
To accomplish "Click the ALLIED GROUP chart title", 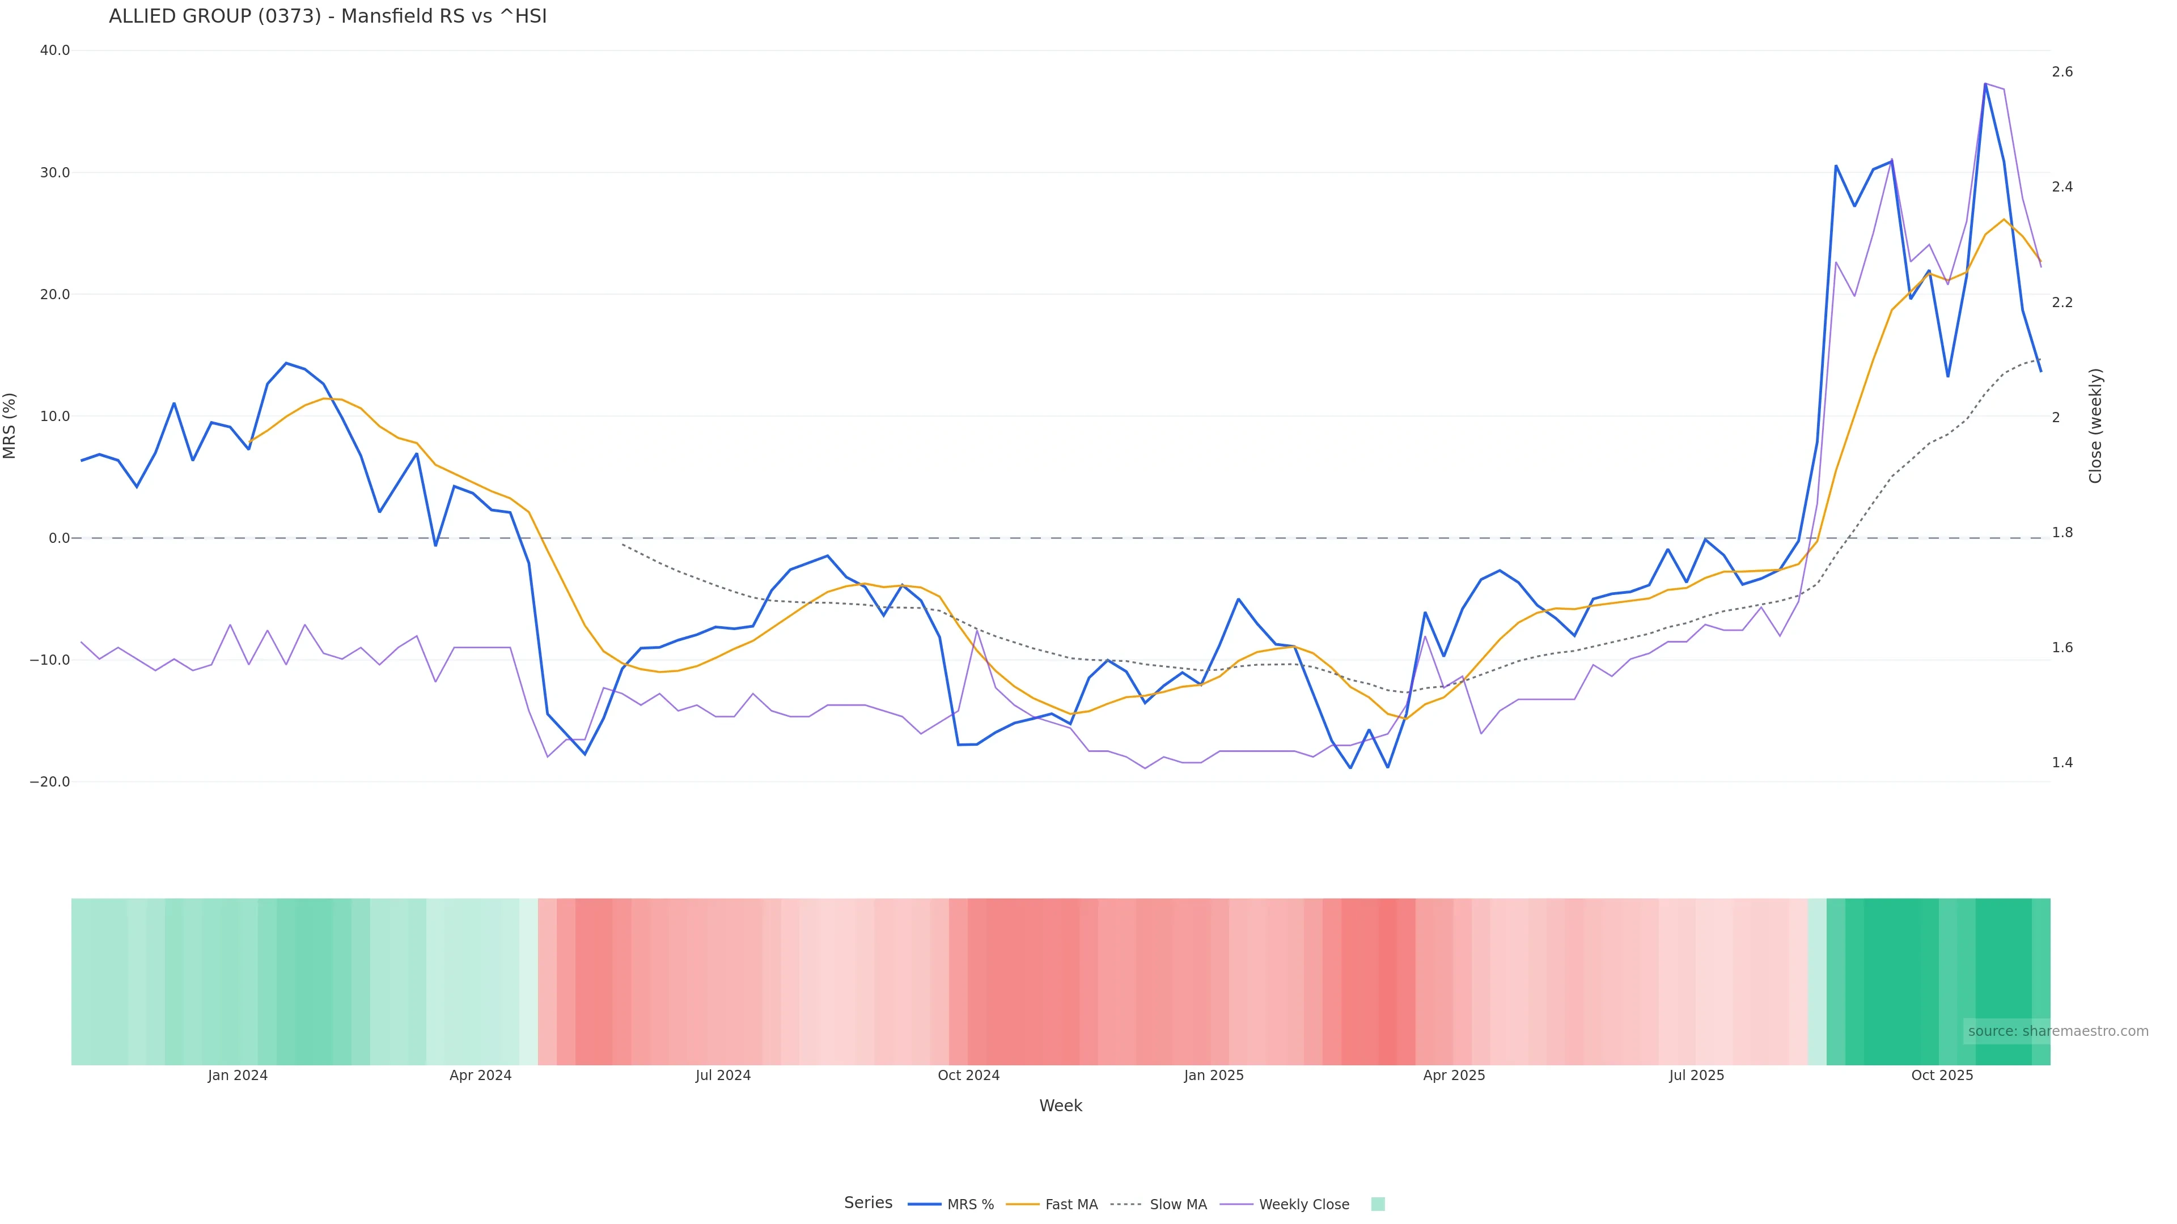I will [x=328, y=16].
